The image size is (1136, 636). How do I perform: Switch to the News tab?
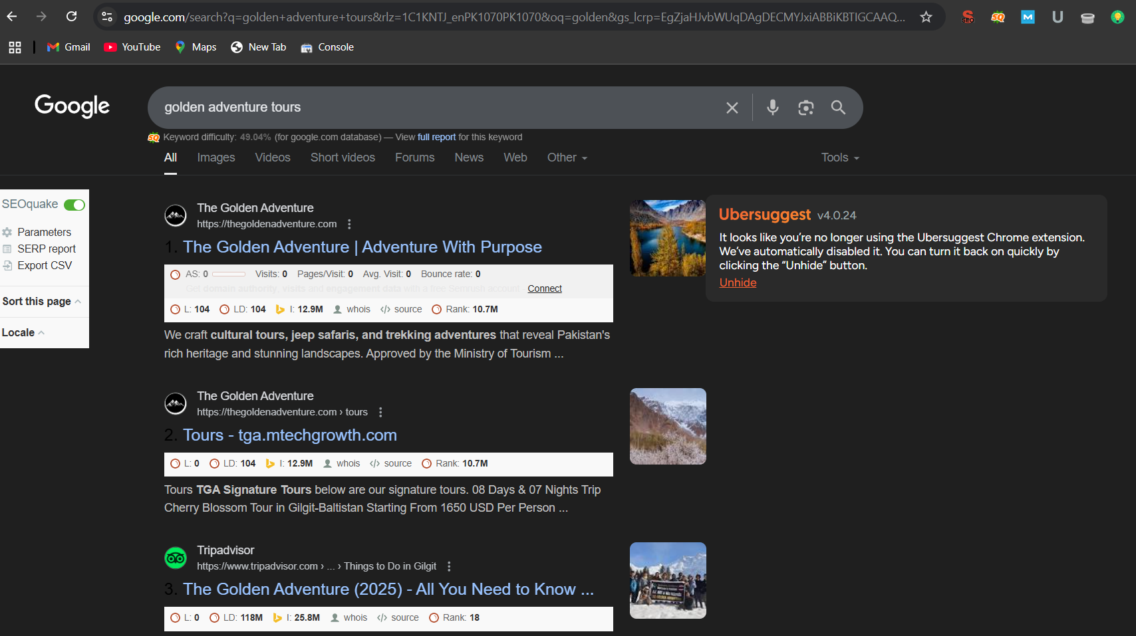click(x=469, y=158)
